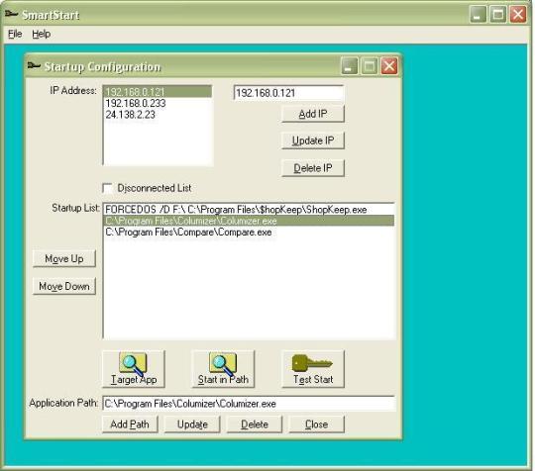The width and height of the screenshot is (535, 471).
Task: Select IP 192.168.0.233 in list
Action: [x=158, y=103]
